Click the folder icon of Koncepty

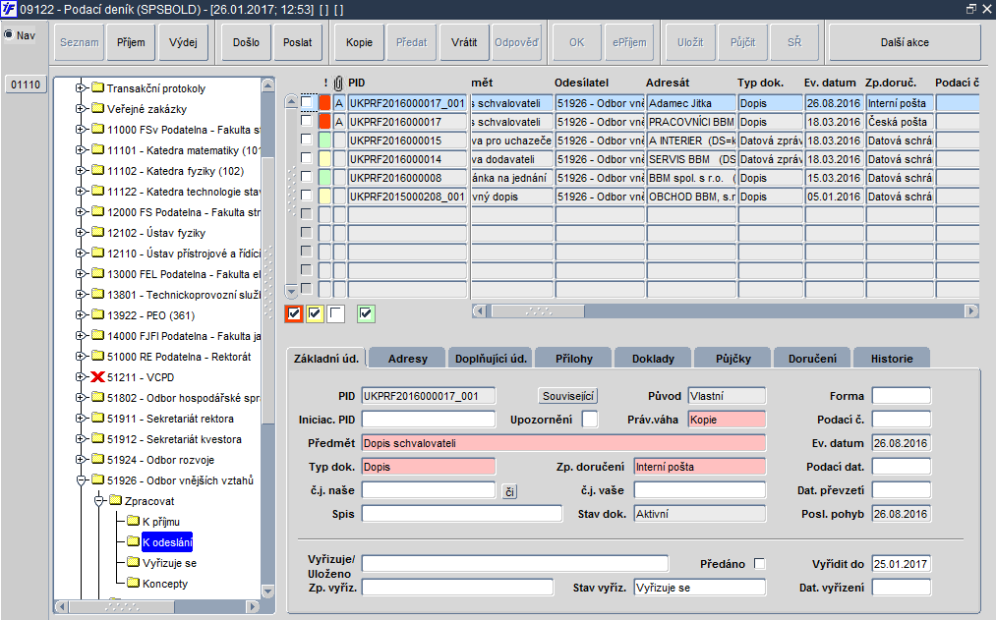click(x=133, y=584)
